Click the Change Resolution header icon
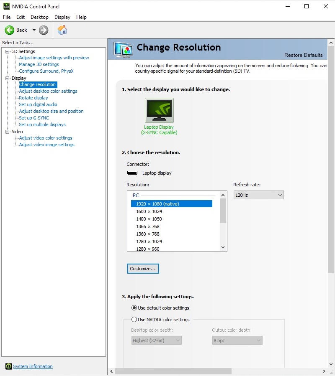 click(123, 50)
